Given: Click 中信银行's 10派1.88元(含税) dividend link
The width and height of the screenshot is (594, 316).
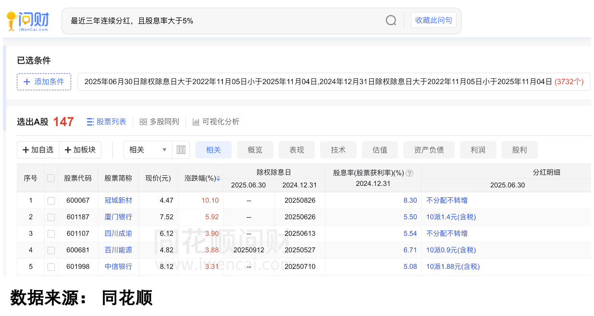Looking at the screenshot, I should 452,267.
